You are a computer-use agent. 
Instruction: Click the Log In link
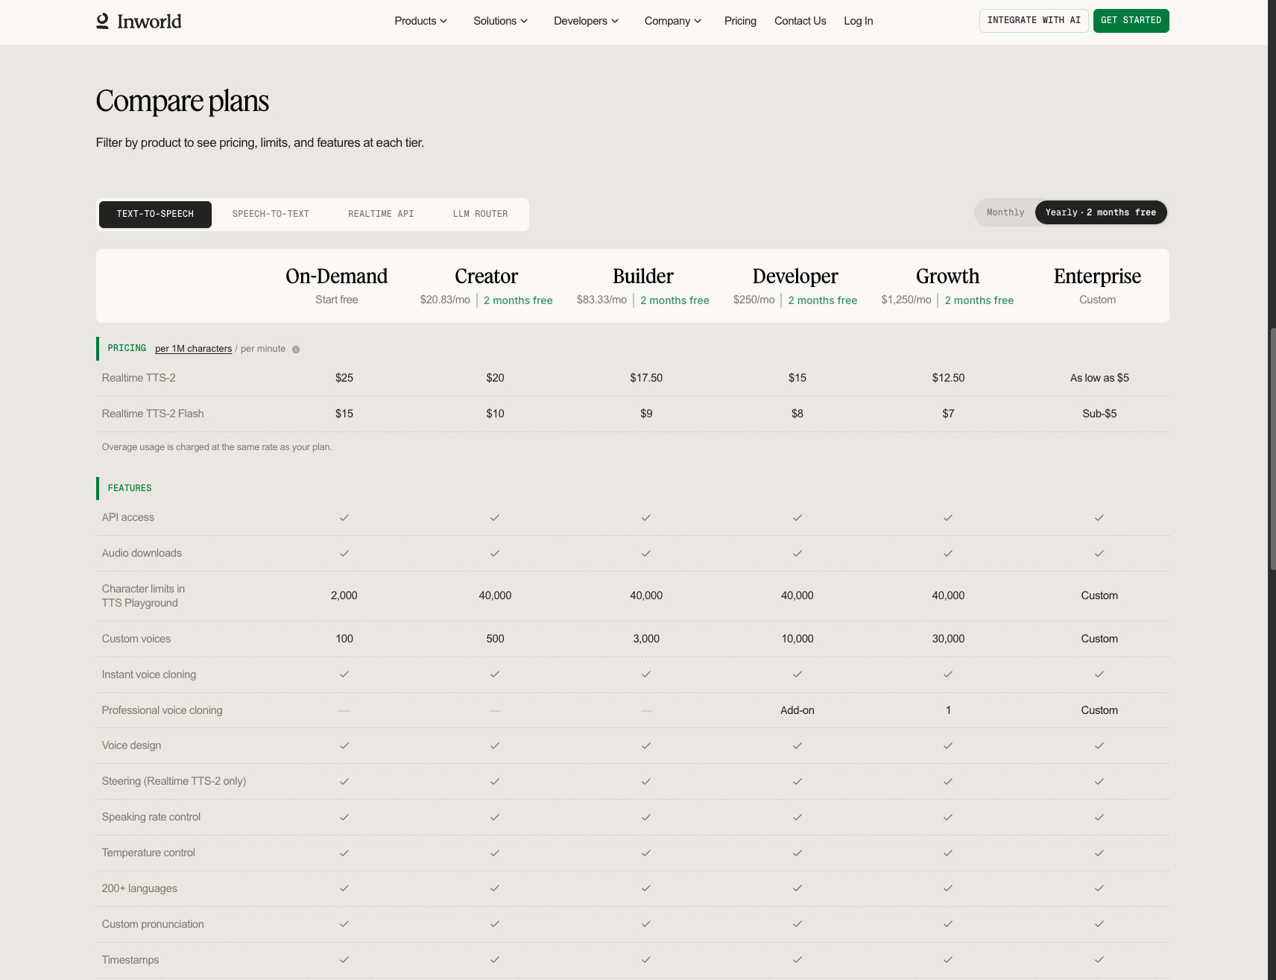[858, 21]
